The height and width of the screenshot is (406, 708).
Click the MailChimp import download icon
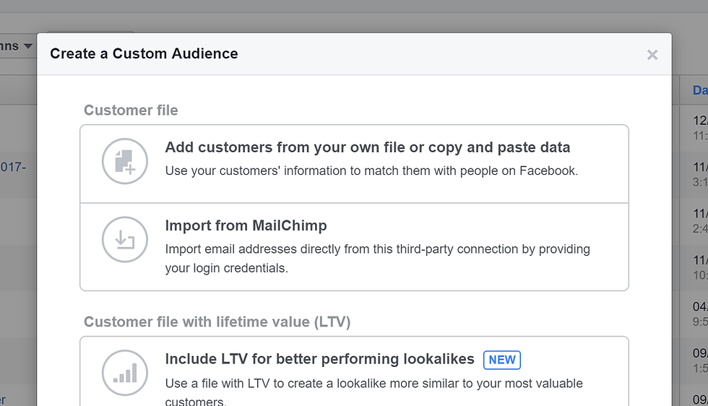pos(125,239)
